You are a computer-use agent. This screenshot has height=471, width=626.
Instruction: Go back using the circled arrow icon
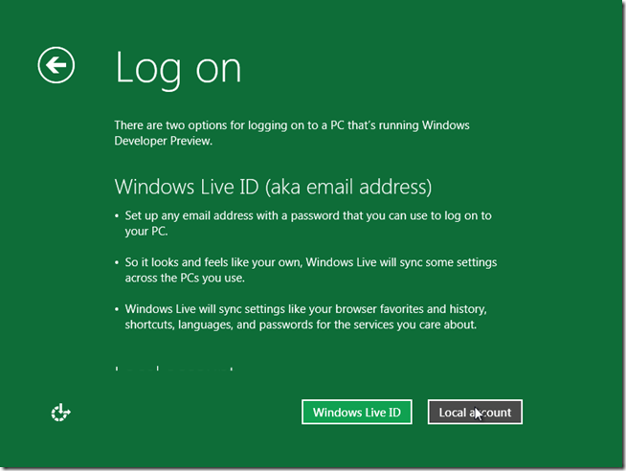point(56,65)
